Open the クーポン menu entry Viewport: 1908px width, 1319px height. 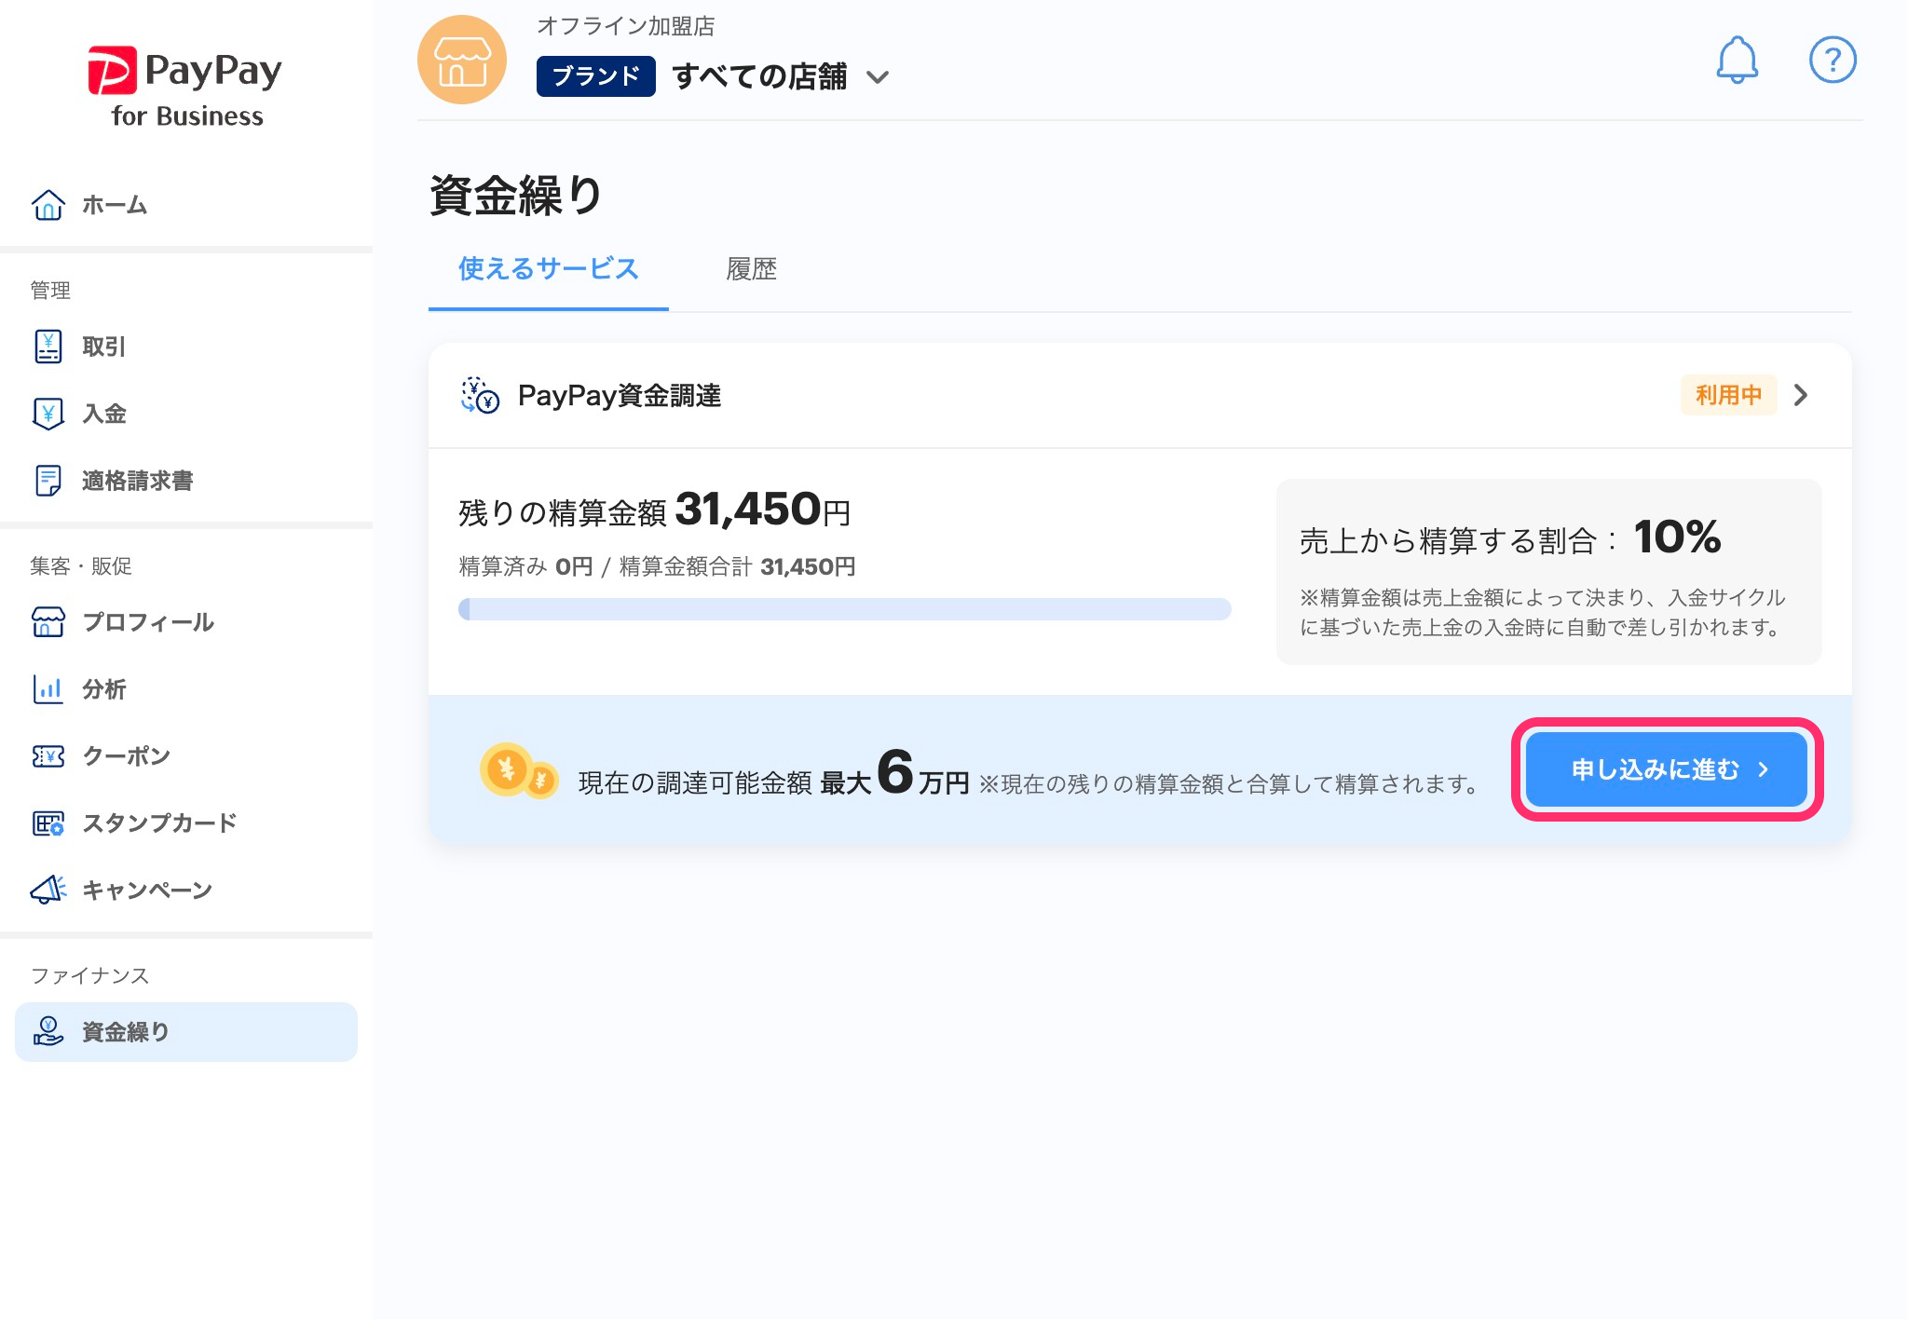point(186,756)
